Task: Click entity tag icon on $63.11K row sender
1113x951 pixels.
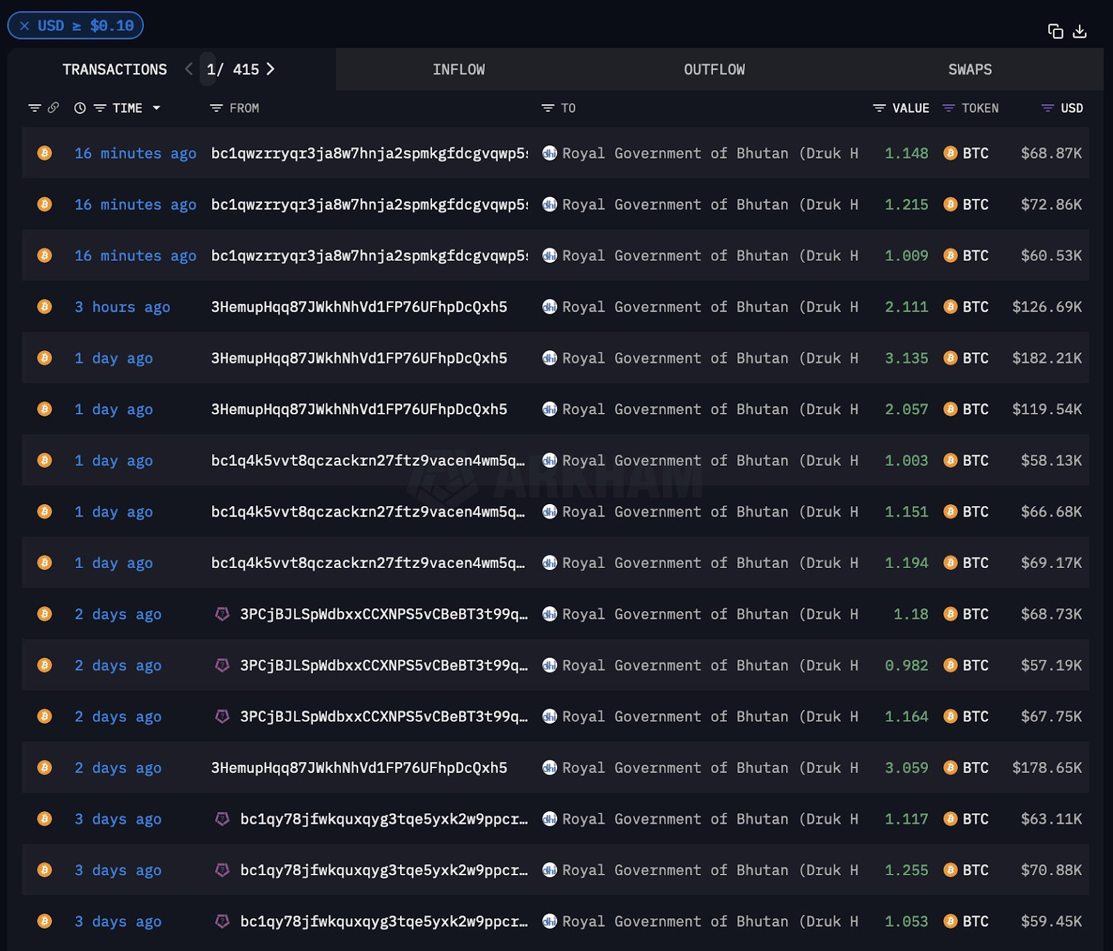Action: (x=223, y=819)
